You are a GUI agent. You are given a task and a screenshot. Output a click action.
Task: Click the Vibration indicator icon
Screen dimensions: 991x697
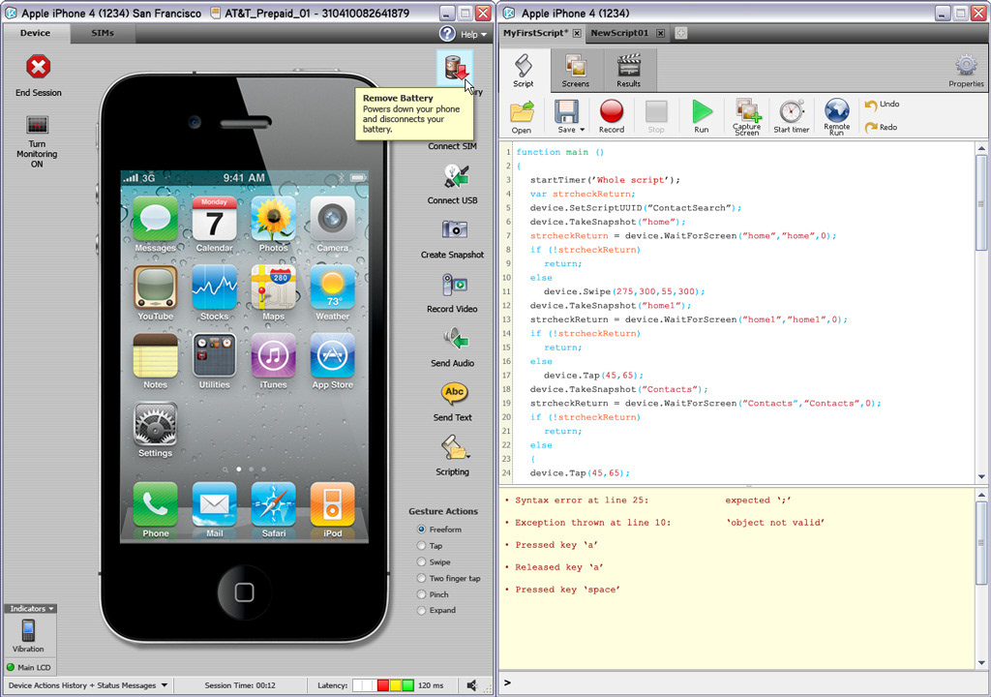point(28,630)
